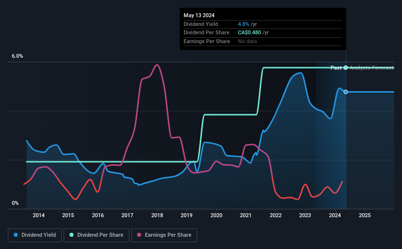Click the May 13 2024 tooltip header

click(199, 15)
